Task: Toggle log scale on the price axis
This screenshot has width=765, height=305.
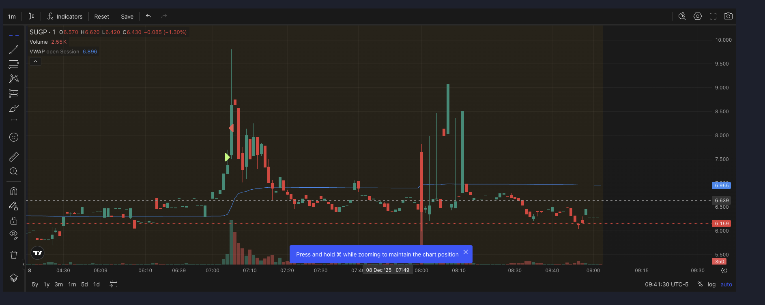Action: point(711,284)
